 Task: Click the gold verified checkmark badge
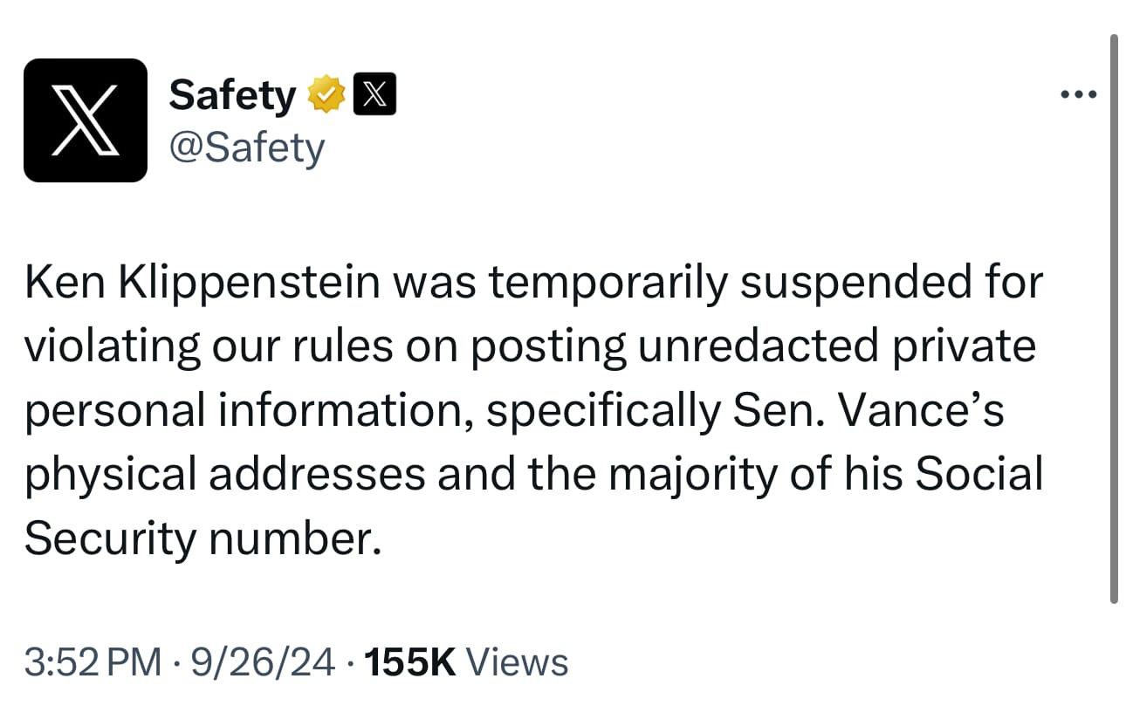[x=326, y=94]
